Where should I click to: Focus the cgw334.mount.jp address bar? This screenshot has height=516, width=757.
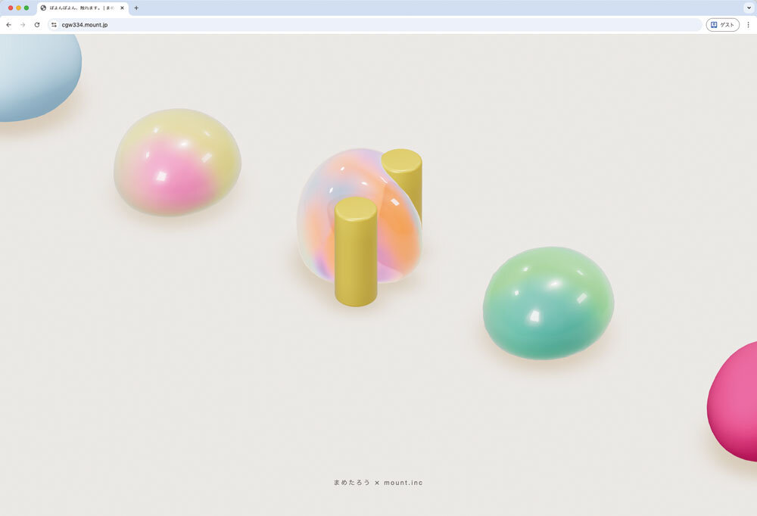click(x=375, y=25)
